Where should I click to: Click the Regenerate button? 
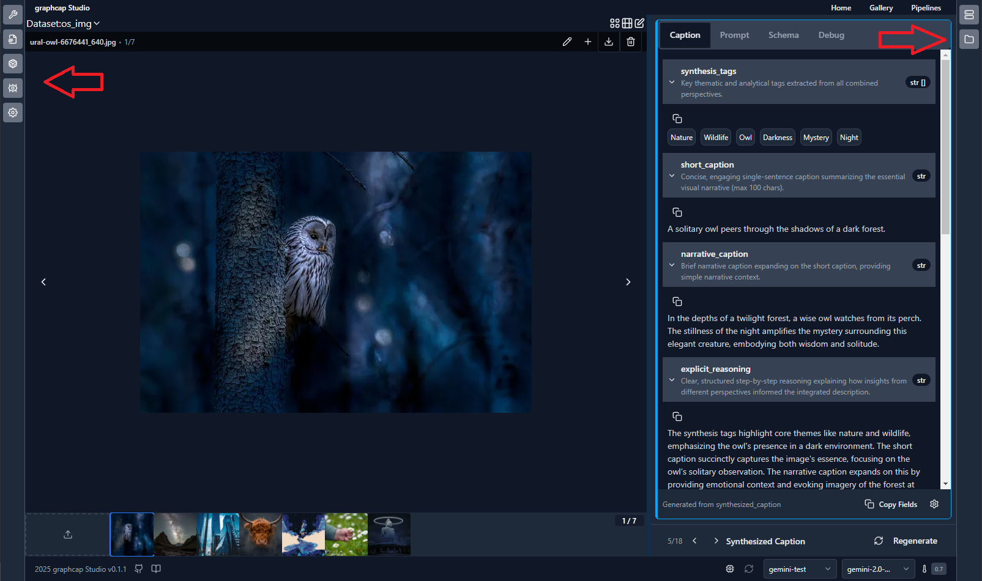pos(906,541)
